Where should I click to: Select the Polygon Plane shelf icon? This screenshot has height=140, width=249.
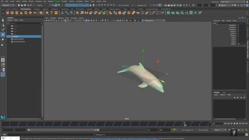[30, 13]
